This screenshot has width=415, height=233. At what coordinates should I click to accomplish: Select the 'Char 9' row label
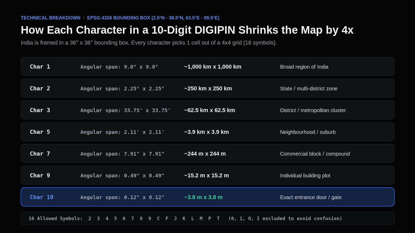[40, 176]
